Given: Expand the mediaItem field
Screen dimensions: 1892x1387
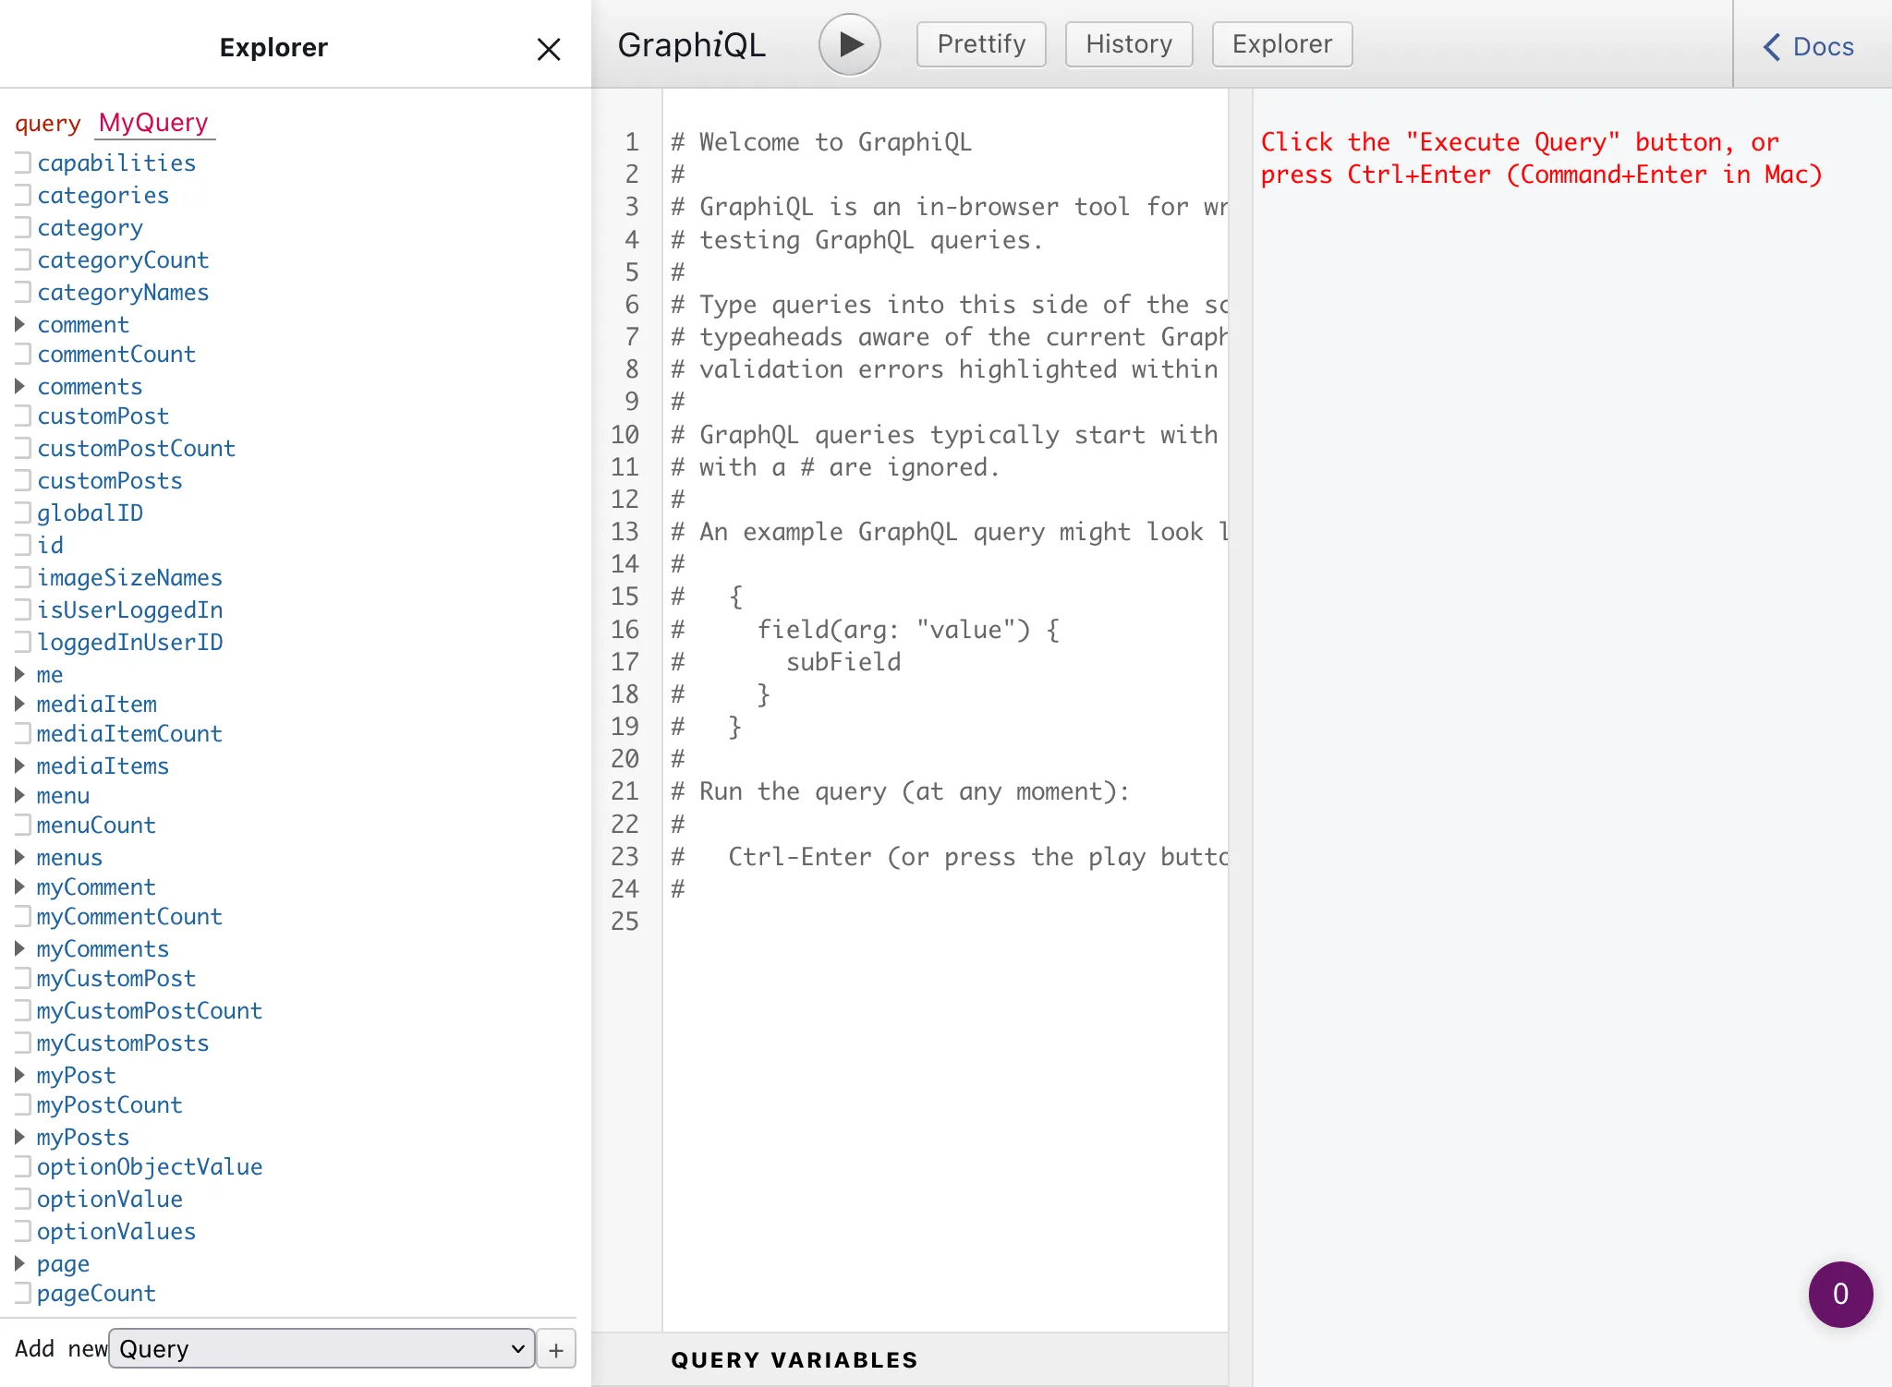Looking at the screenshot, I should [x=20, y=704].
